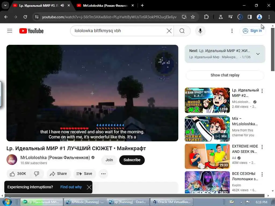Click Find out why link
275x206 pixels.
[x=71, y=187]
